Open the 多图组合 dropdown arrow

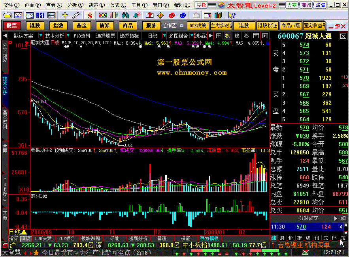coord(192,36)
